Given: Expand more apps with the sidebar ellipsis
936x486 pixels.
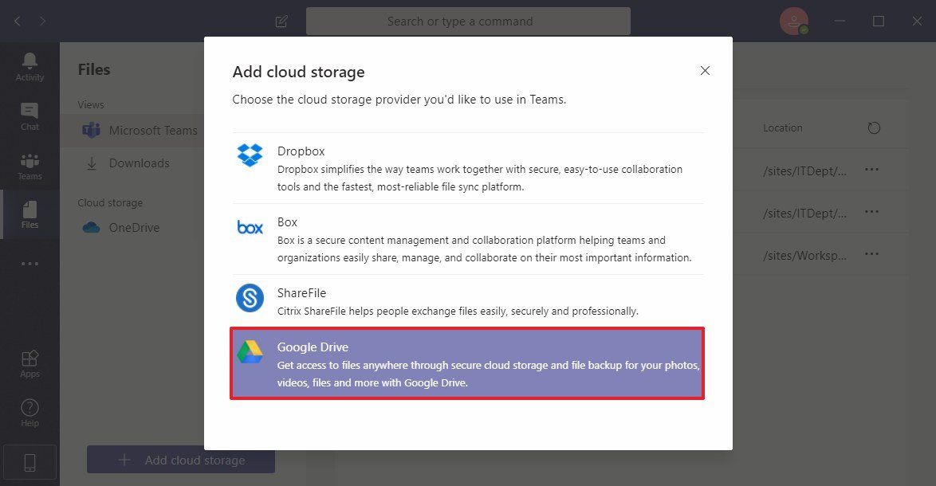Looking at the screenshot, I should 29,263.
